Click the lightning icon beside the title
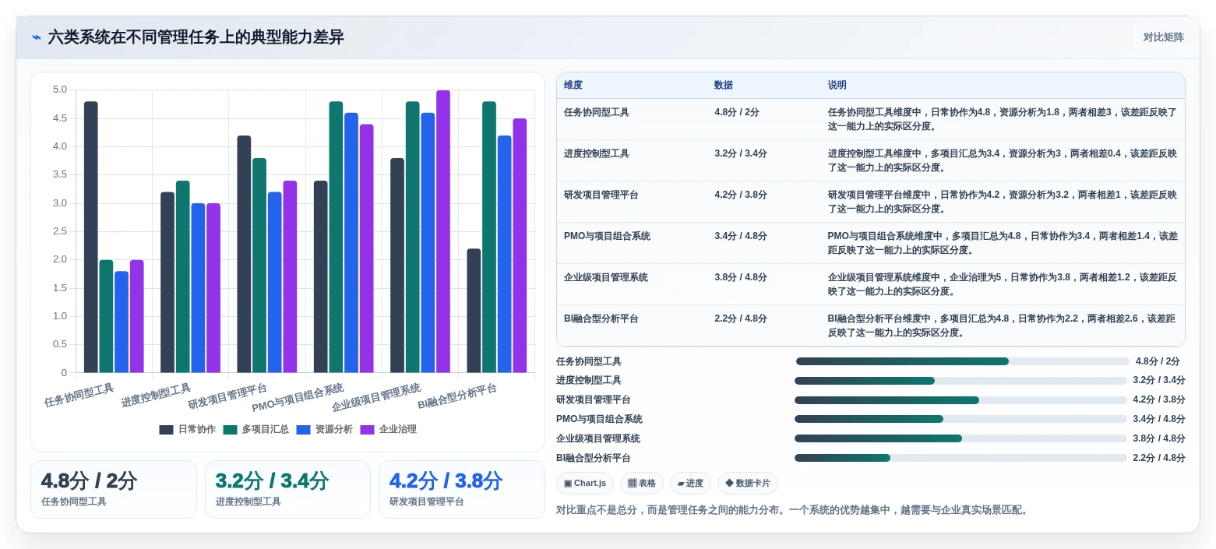Image resolution: width=1216 pixels, height=549 pixels. point(37,37)
